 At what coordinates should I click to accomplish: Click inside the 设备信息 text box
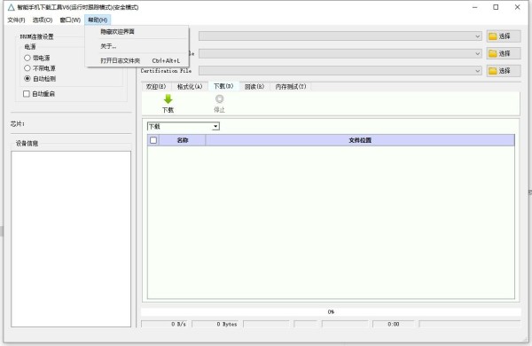point(71,239)
